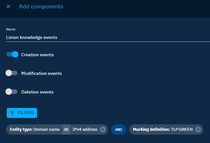The image size is (210, 143).
Task: Click the Modification events label text
Action: click(41, 73)
